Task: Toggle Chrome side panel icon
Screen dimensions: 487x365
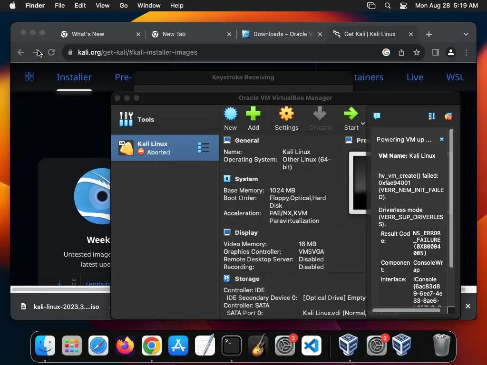Action: coord(436,52)
